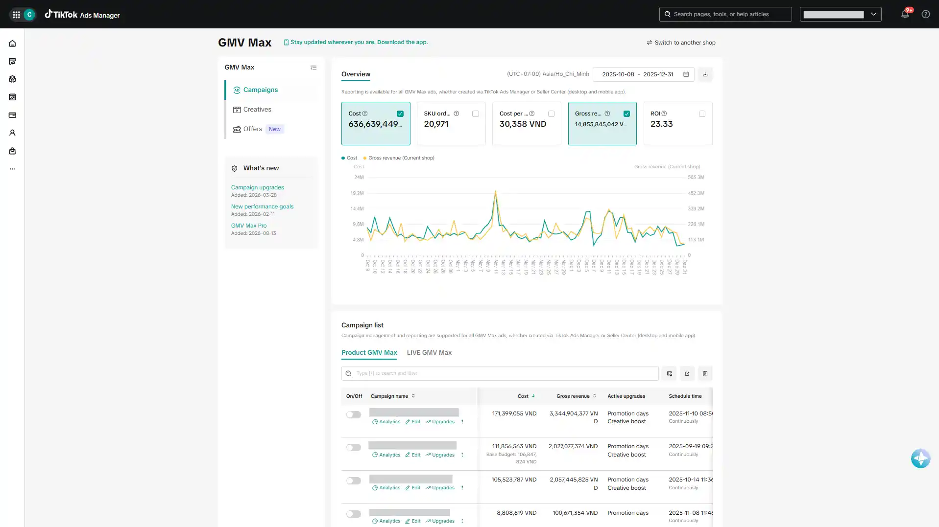
Task: Open the cube product icon in sidebar
Action: click(x=12, y=79)
